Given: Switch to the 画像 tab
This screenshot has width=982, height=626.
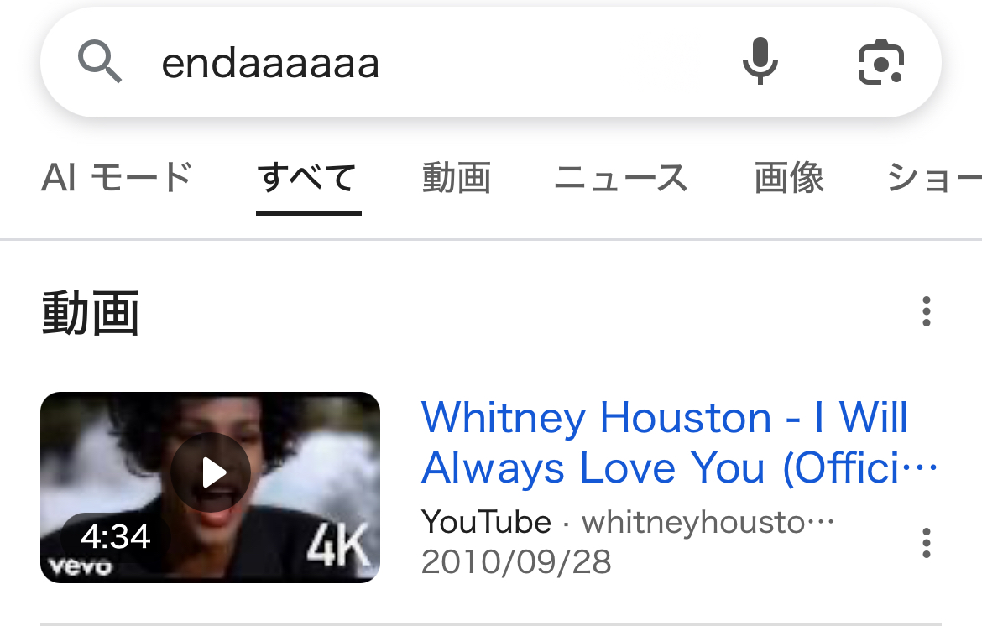Looking at the screenshot, I should [788, 177].
